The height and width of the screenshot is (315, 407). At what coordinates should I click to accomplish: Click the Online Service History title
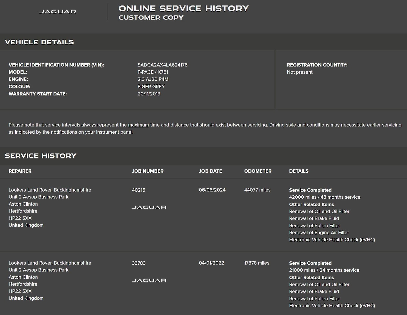coord(183,8)
